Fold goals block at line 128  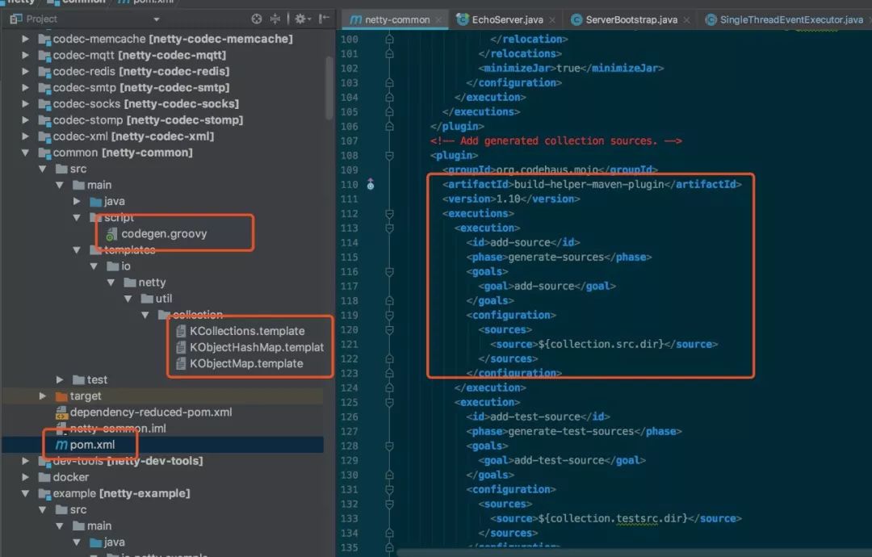[x=389, y=446]
